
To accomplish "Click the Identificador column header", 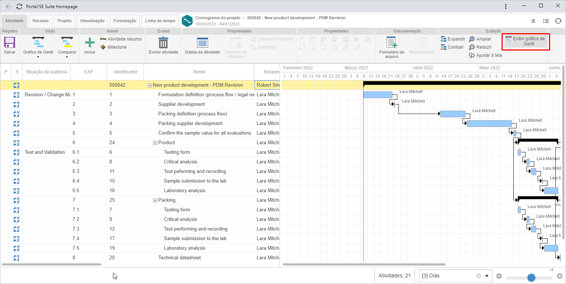I will (x=126, y=72).
